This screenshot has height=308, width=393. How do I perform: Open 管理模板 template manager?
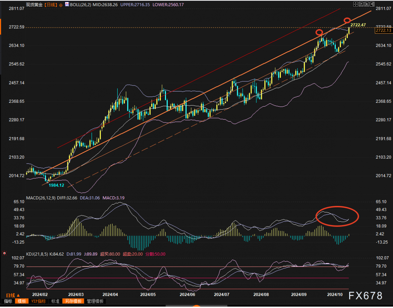(x=95, y=301)
